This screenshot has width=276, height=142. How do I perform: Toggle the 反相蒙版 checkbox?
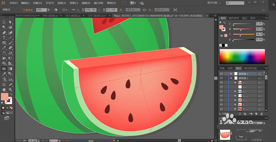coord(250,140)
